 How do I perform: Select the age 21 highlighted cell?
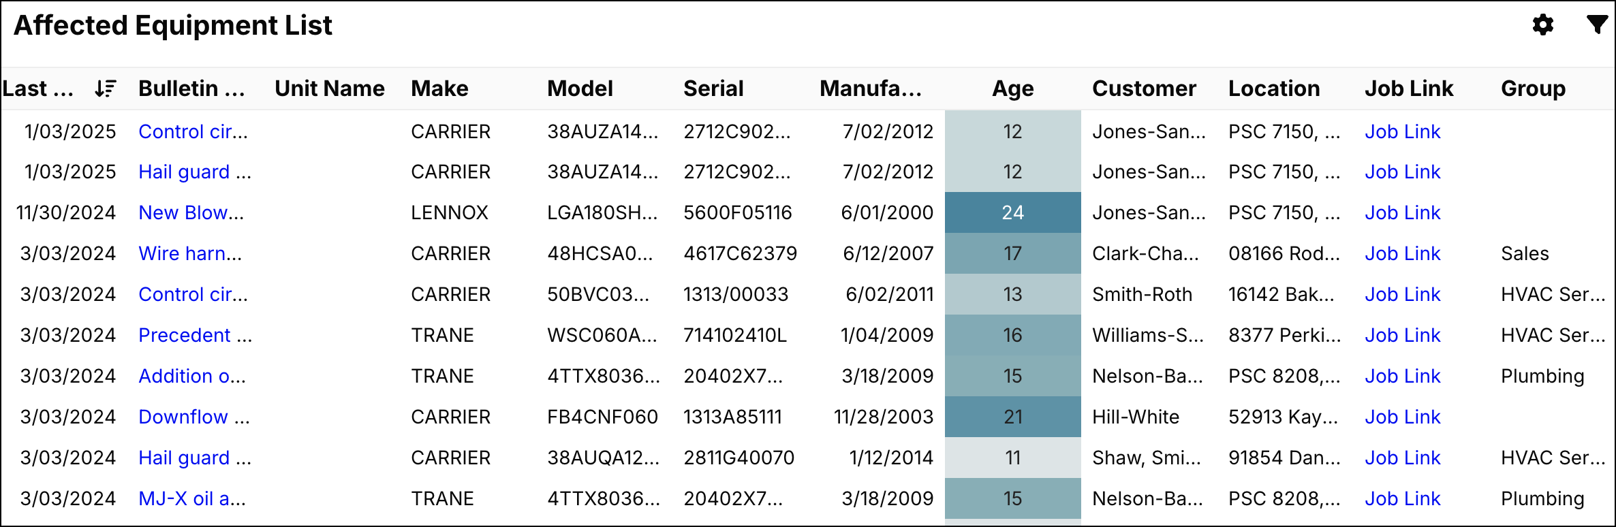coord(1012,417)
